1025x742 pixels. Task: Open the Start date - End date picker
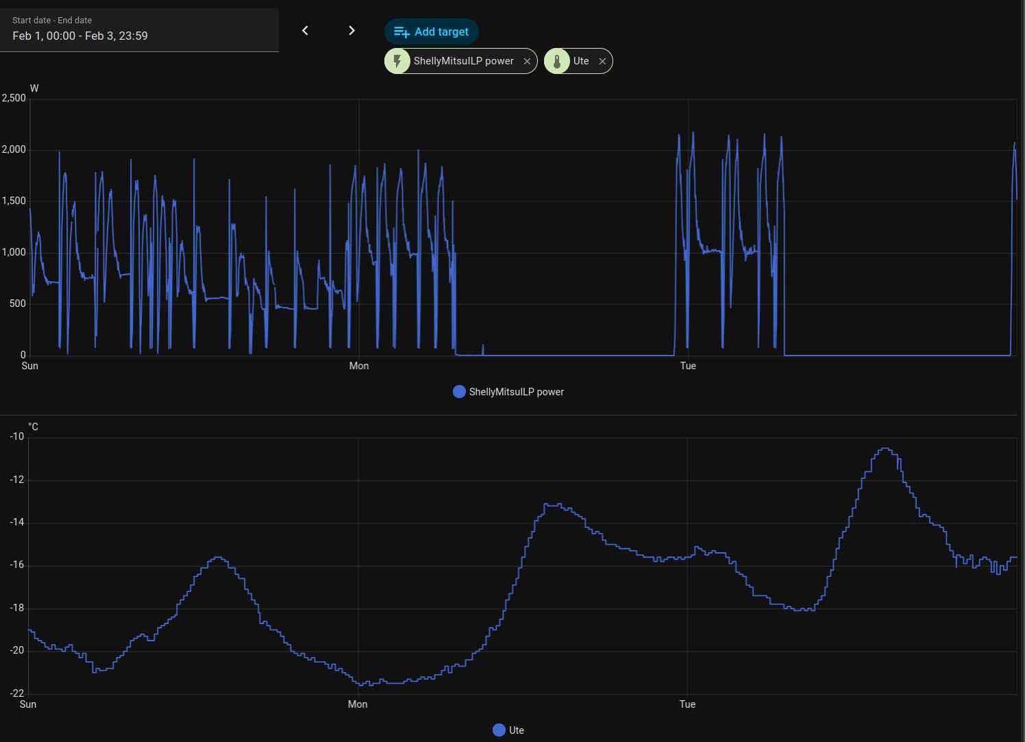(139, 30)
